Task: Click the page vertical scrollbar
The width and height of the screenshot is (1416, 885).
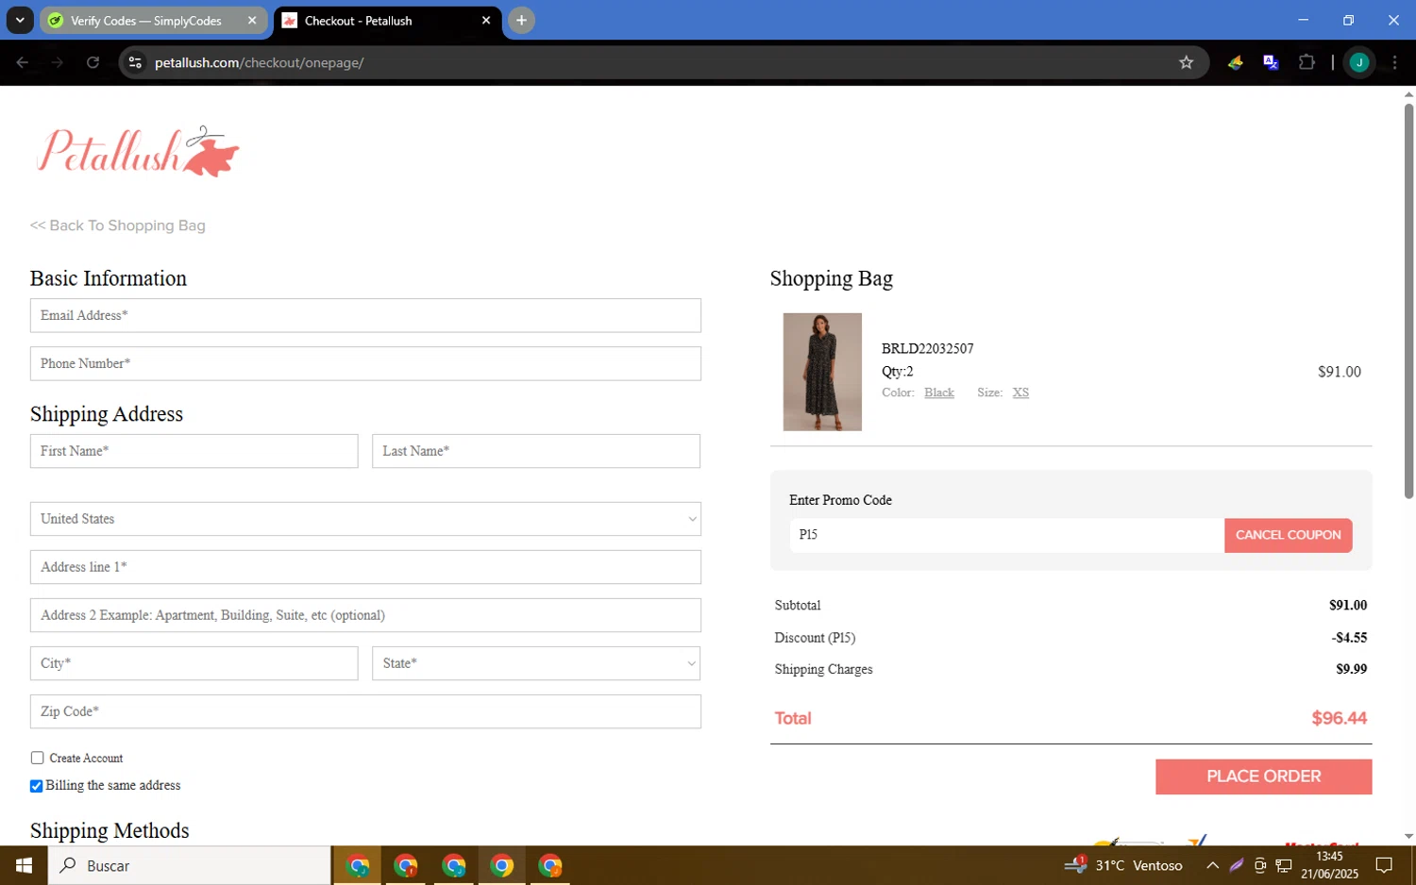Action: 1408,300
